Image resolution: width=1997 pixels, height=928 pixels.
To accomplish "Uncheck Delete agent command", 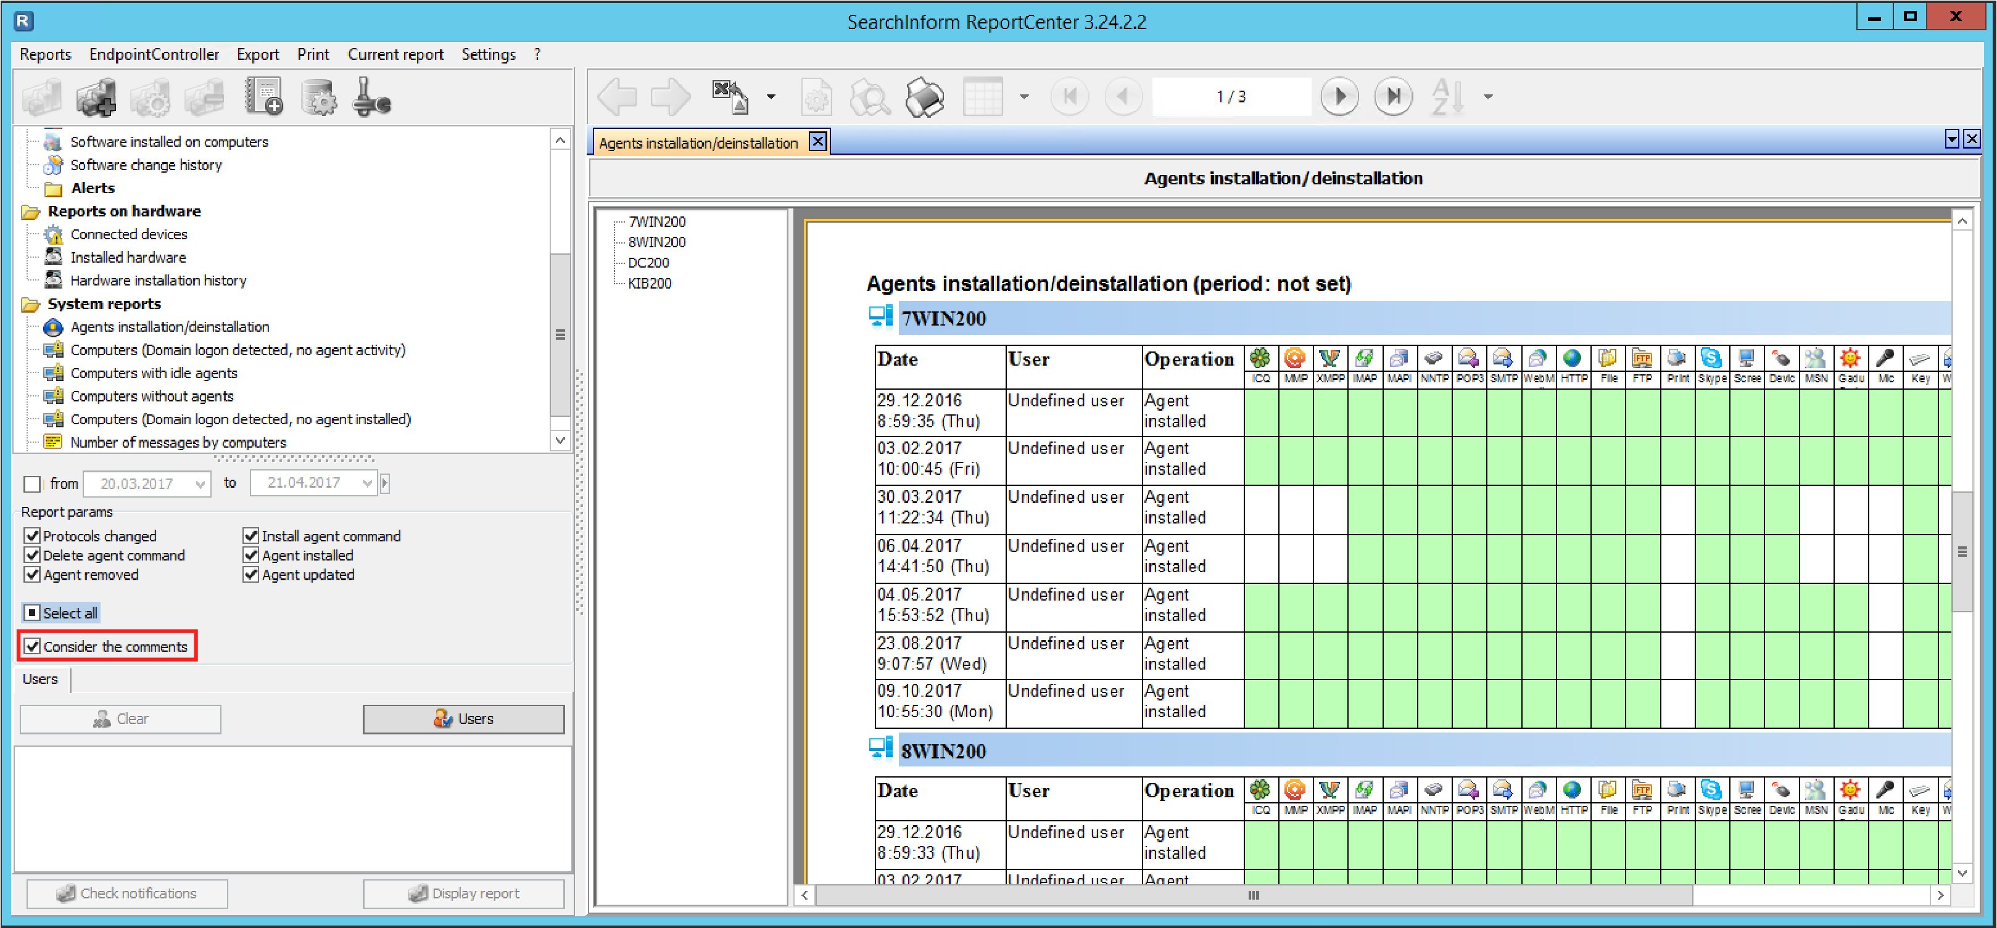I will pos(32,554).
